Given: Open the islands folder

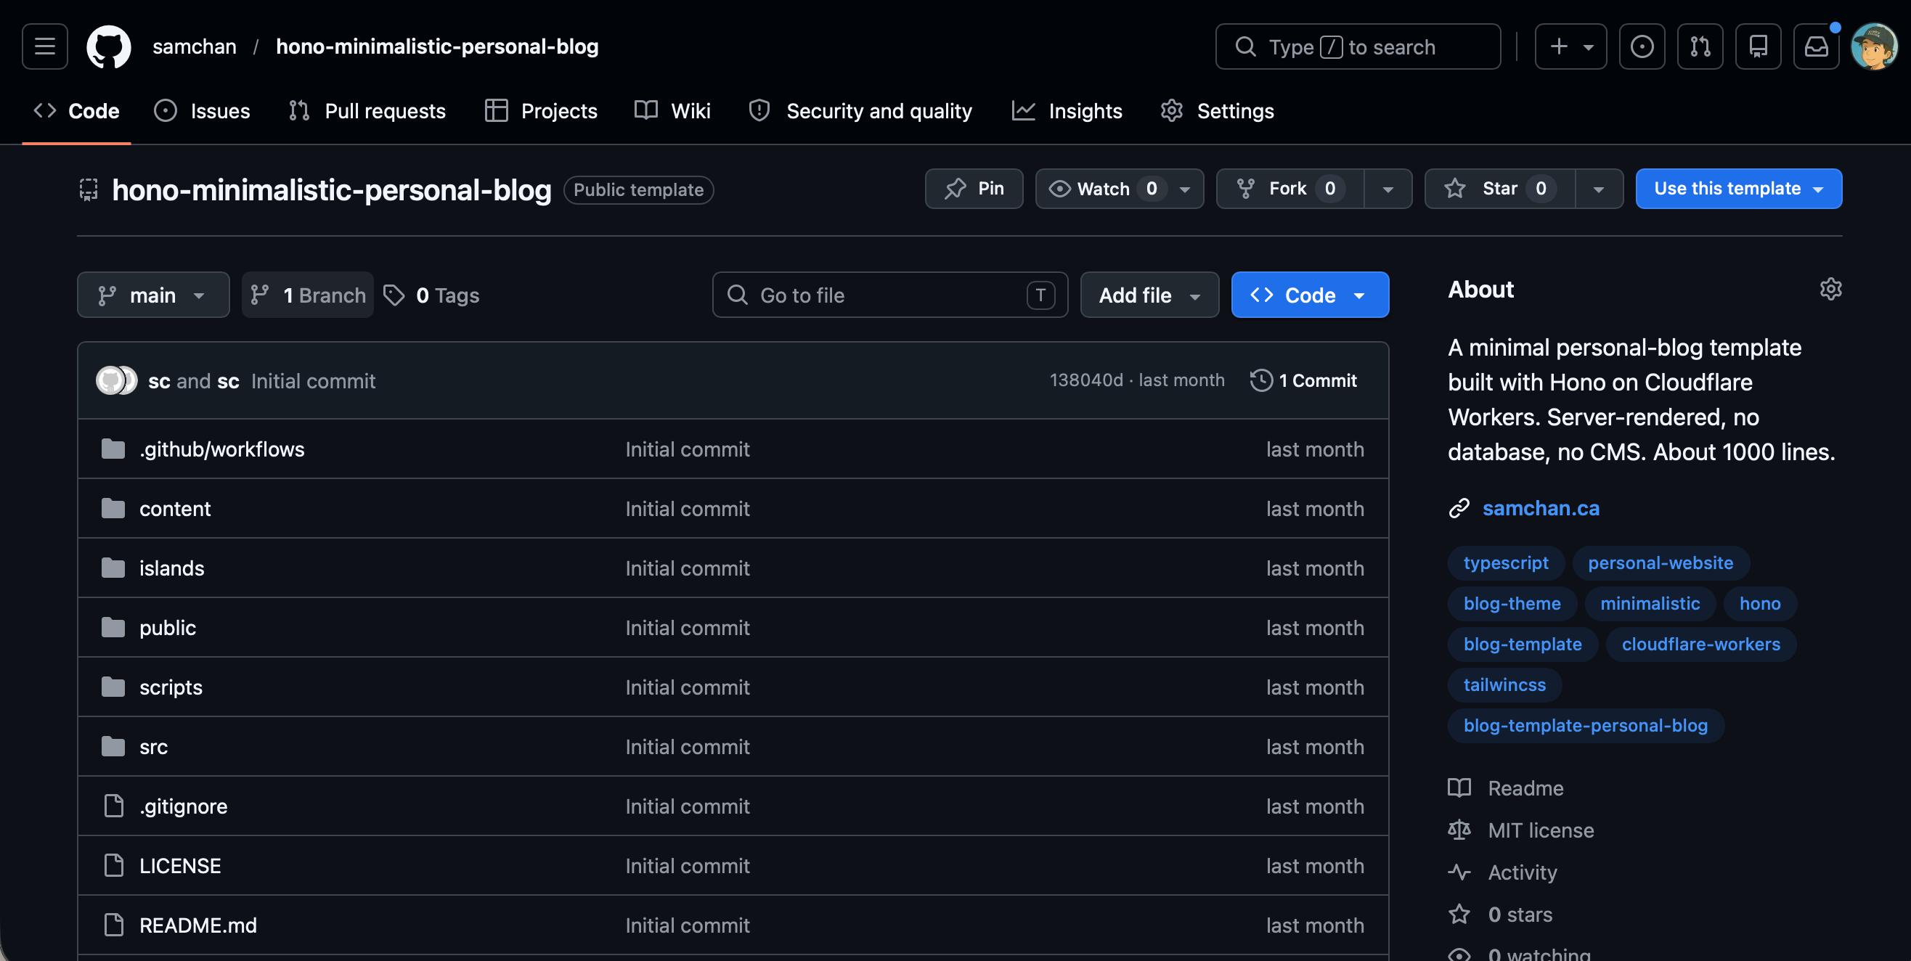Looking at the screenshot, I should 171,568.
